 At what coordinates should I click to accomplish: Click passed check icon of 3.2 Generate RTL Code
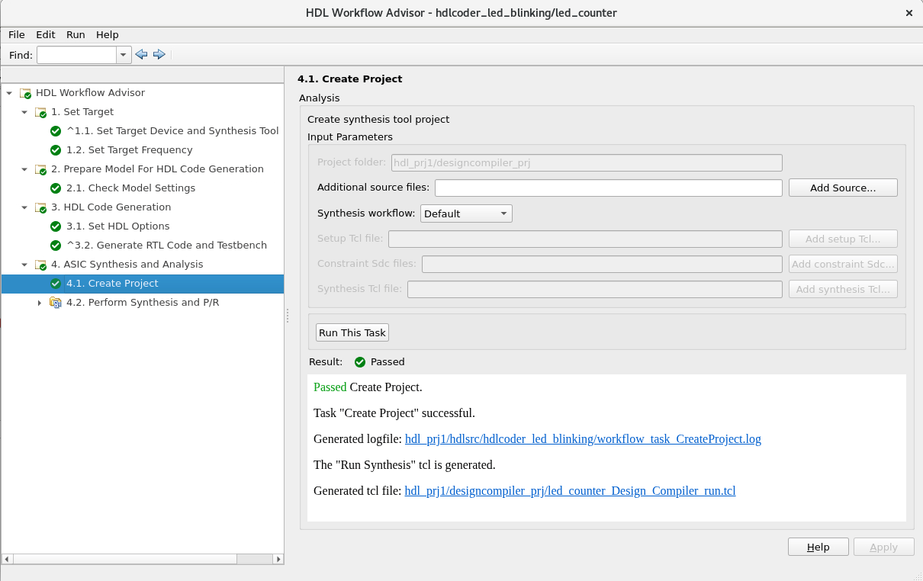pyautogui.click(x=56, y=246)
